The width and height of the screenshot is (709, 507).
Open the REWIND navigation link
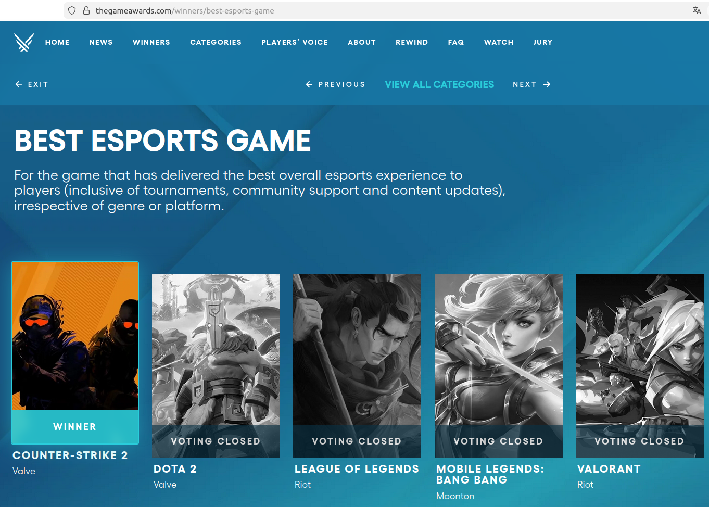[412, 42]
